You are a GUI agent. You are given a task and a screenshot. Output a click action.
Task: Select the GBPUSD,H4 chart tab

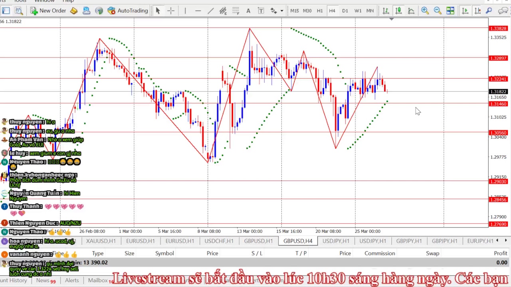298,241
